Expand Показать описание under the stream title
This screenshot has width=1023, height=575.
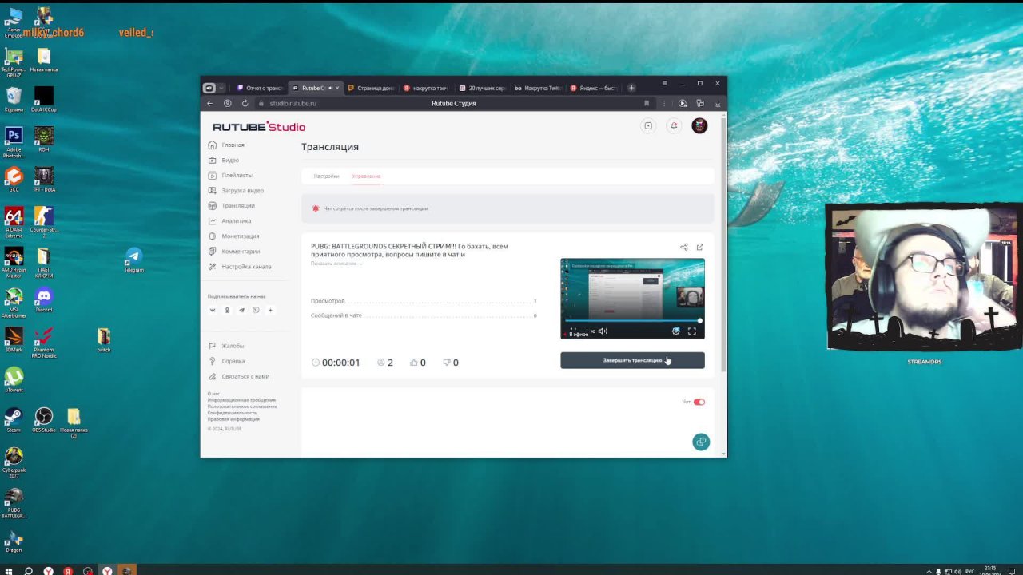pos(336,264)
